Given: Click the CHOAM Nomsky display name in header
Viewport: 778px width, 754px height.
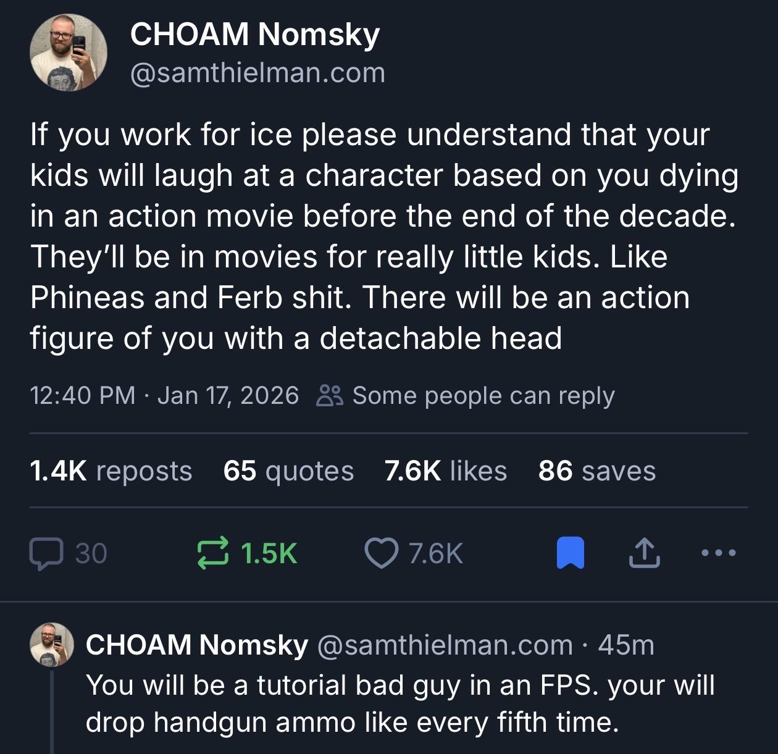Looking at the screenshot, I should point(254,34).
